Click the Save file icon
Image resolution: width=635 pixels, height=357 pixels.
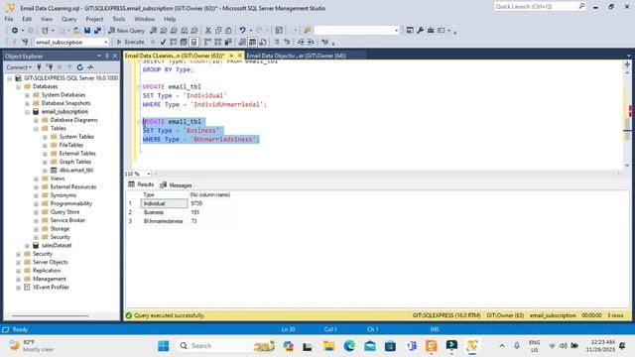point(87,31)
